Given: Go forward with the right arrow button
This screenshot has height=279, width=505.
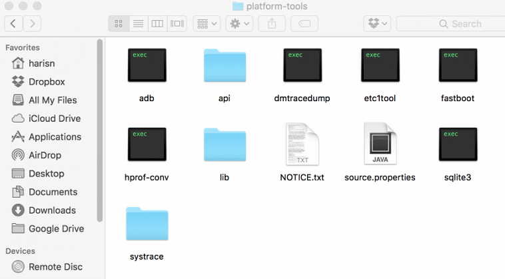Looking at the screenshot, I should click(32, 23).
